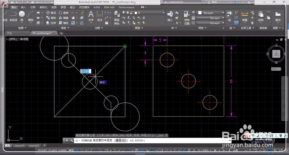The image size is (289, 155).
Task: Expand the 图层 layers panel
Action: (x=139, y=28)
